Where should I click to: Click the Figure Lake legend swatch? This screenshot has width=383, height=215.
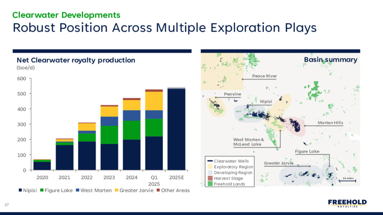tap(42, 190)
